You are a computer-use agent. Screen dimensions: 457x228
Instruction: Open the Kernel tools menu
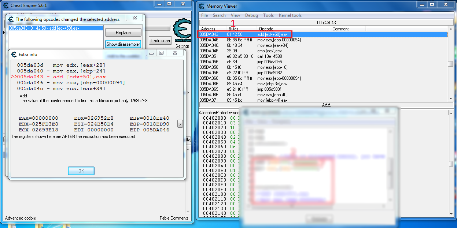[x=290, y=15]
